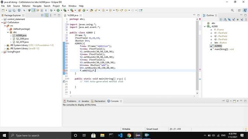Click Sort icon in Outline toolbar

(x=225, y=20)
